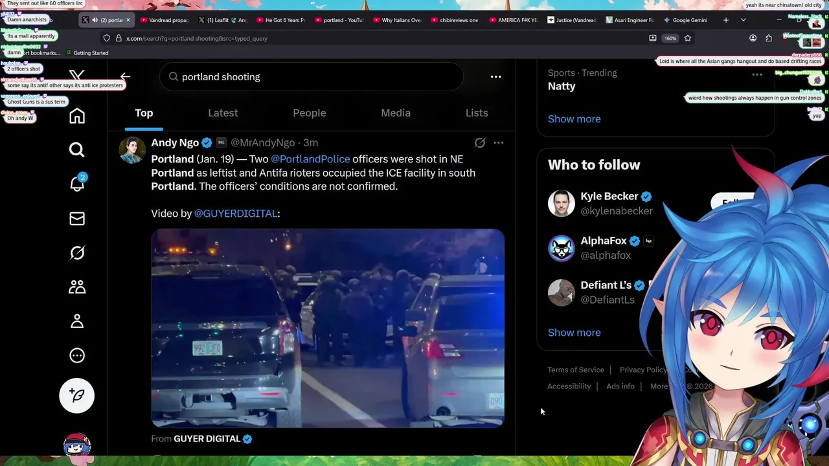Open the X home logo
This screenshot has height=466, width=829.
click(76, 76)
